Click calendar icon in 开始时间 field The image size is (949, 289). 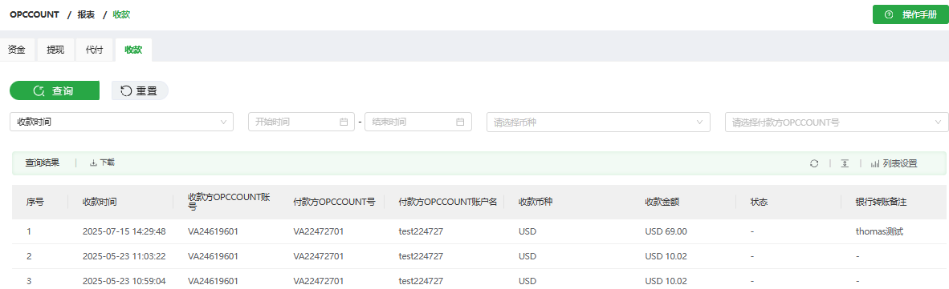pyautogui.click(x=344, y=122)
